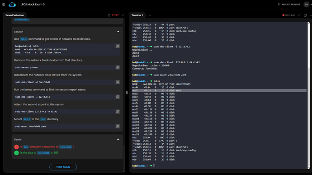The width and height of the screenshot is (312, 175).
Task: Copy the nbd-client -l 127.0.0.1 command
Action: pos(118,97)
